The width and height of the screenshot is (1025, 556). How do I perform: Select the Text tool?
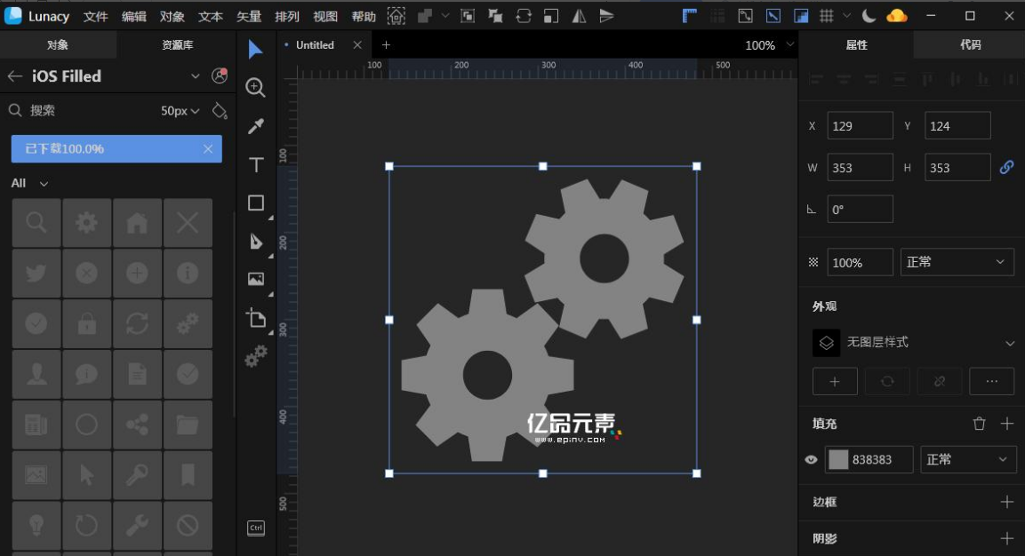(255, 164)
